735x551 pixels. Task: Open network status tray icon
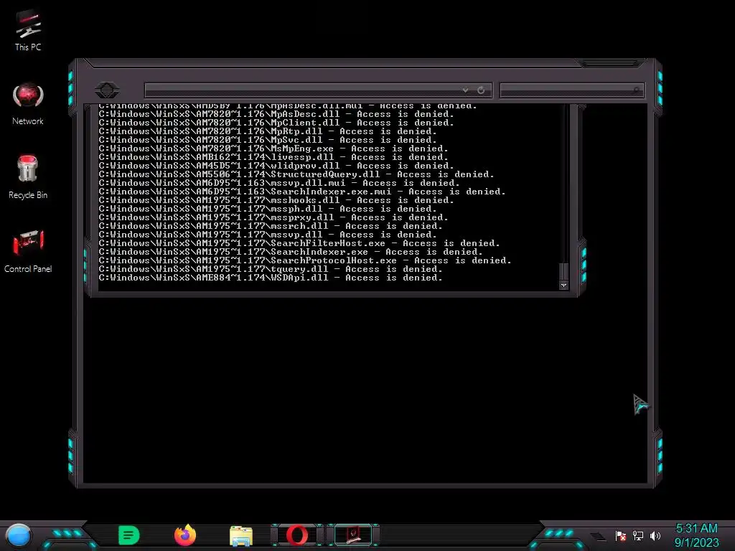coord(638,535)
